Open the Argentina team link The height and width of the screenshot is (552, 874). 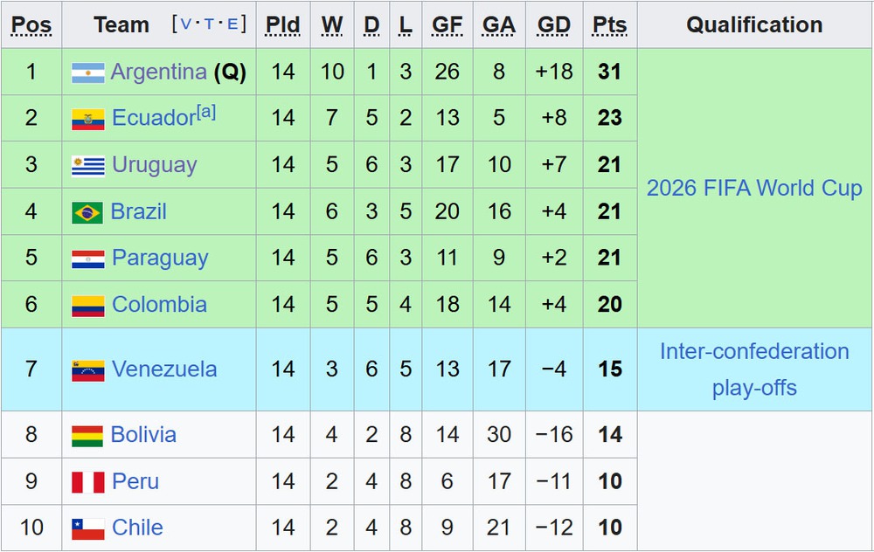158,72
